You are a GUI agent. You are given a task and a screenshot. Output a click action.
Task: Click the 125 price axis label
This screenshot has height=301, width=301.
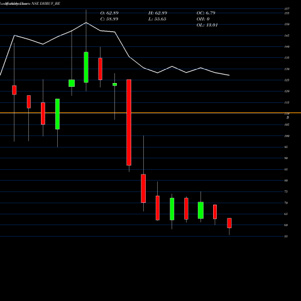coord(287,80)
